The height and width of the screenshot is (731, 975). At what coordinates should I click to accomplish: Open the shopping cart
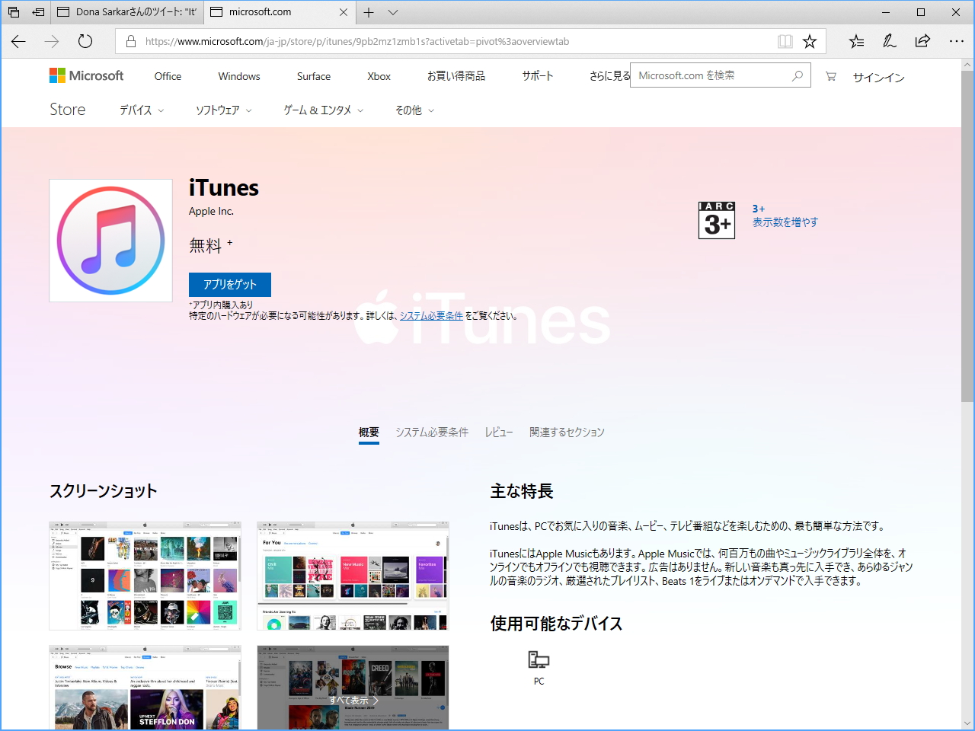click(x=830, y=76)
